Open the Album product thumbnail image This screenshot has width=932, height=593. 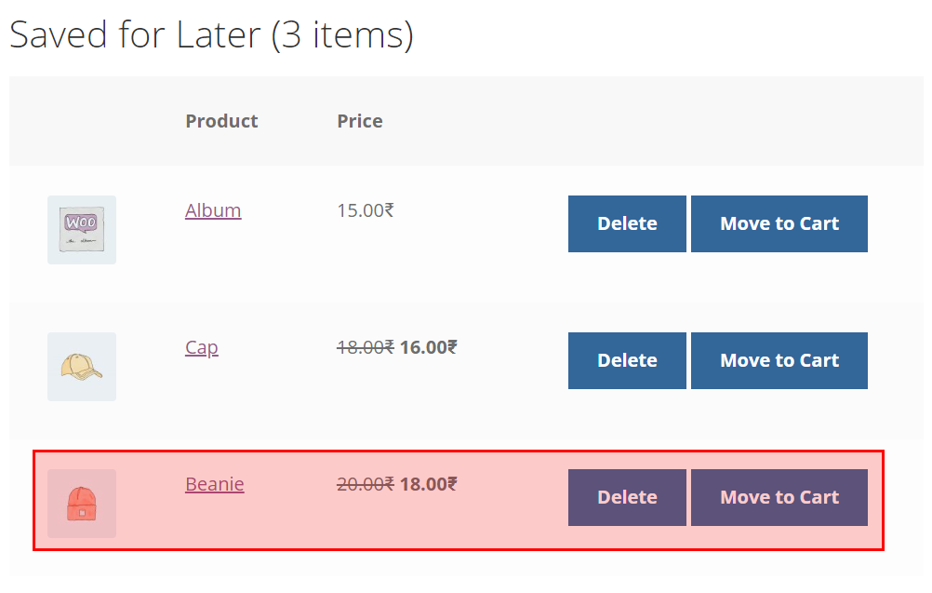pyautogui.click(x=82, y=230)
